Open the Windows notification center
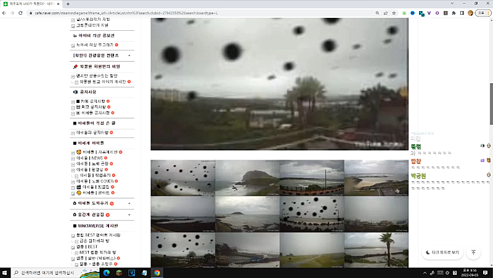The height and width of the screenshot is (278, 493). click(x=486, y=272)
